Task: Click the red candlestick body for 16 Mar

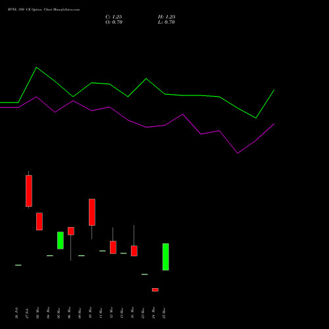Action: 134,251
